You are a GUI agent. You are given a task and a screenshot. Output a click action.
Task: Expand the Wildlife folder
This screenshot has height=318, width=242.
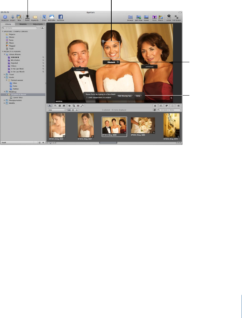[x=5, y=103]
